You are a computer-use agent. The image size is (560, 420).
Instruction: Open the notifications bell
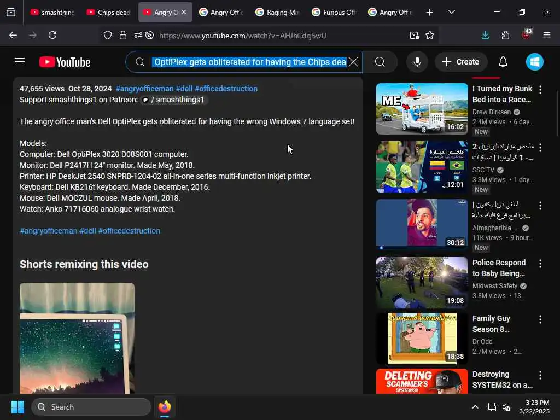(x=503, y=62)
